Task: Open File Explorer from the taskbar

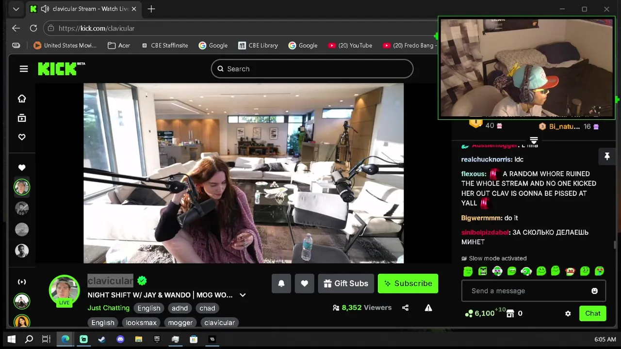Action: click(139, 339)
